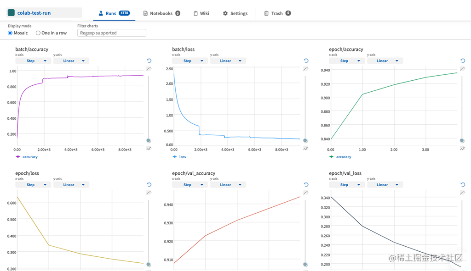Open the Trash tab

coord(277,13)
